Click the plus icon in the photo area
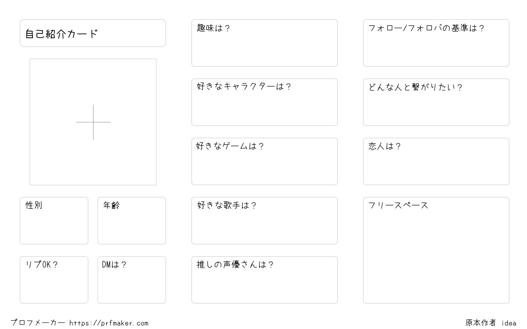Viewport: 527px width, 329px height. coord(93,122)
